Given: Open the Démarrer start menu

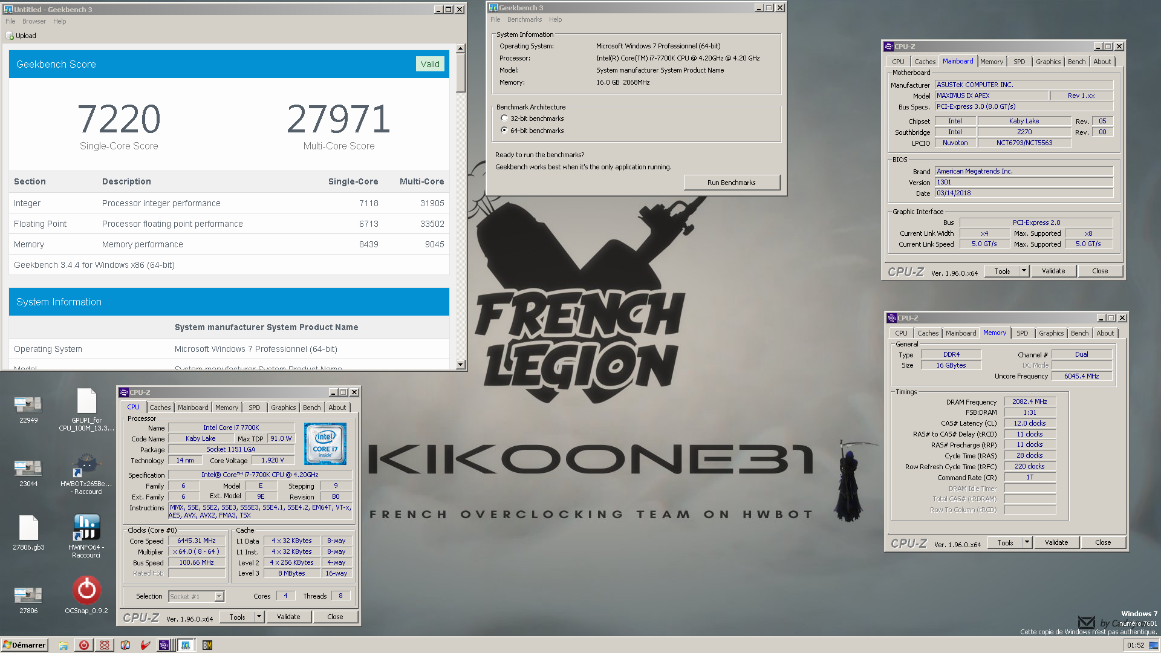Looking at the screenshot, I should tap(24, 645).
